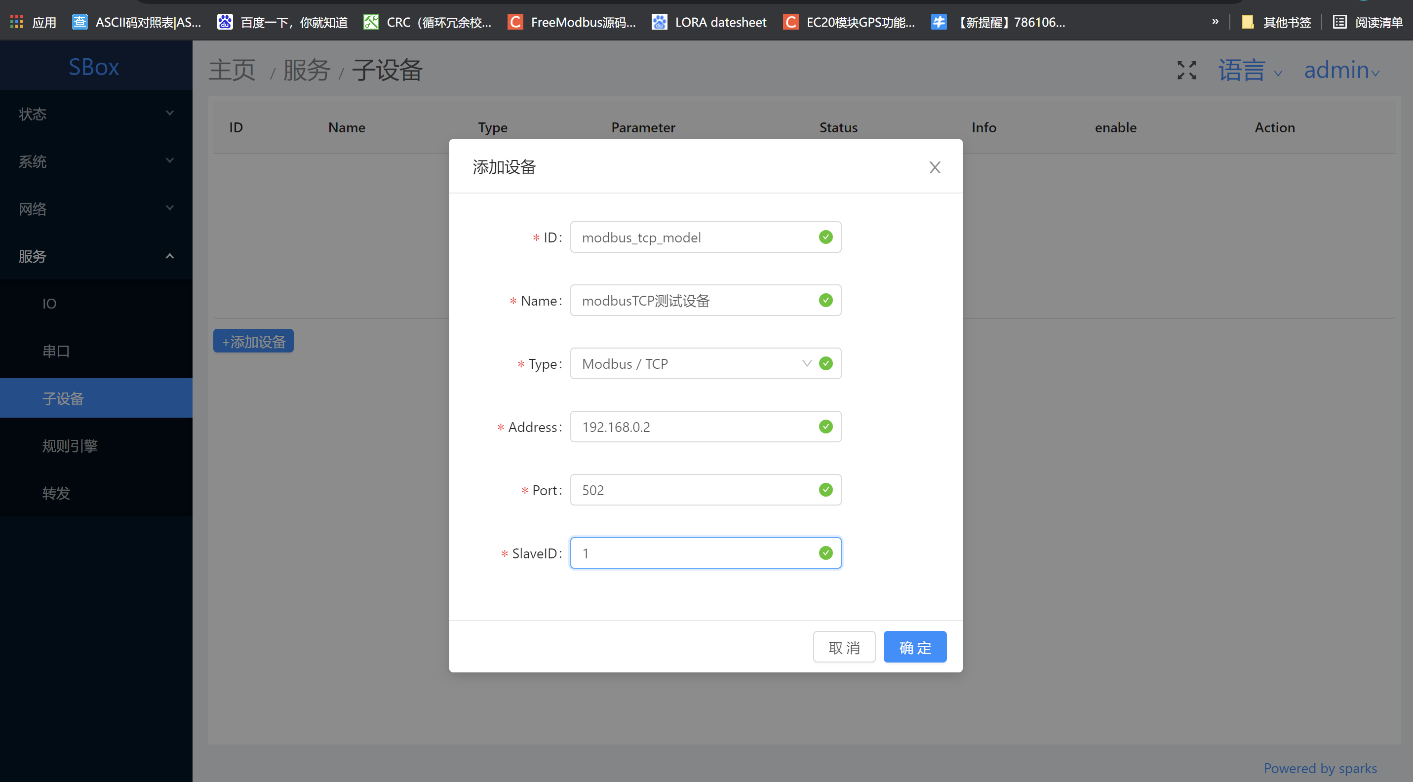This screenshot has height=782, width=1413.
Task: Click the green check in Address field
Action: (x=825, y=427)
